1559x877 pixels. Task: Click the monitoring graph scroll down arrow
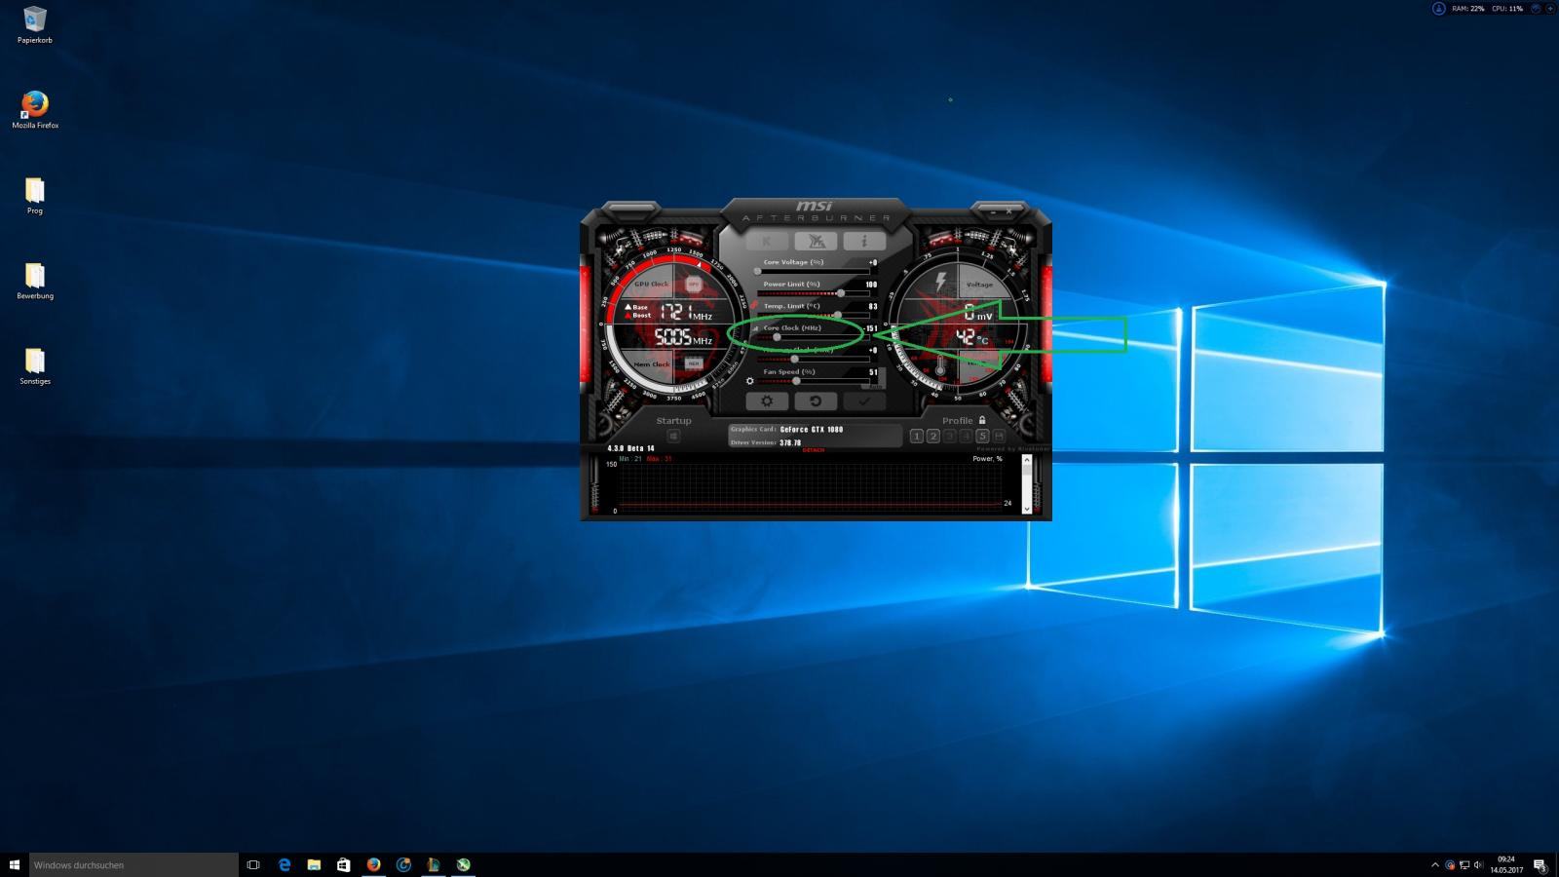pyautogui.click(x=1027, y=509)
